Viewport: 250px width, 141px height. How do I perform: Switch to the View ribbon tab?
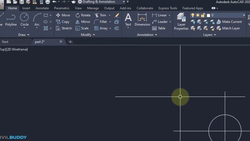78,8
